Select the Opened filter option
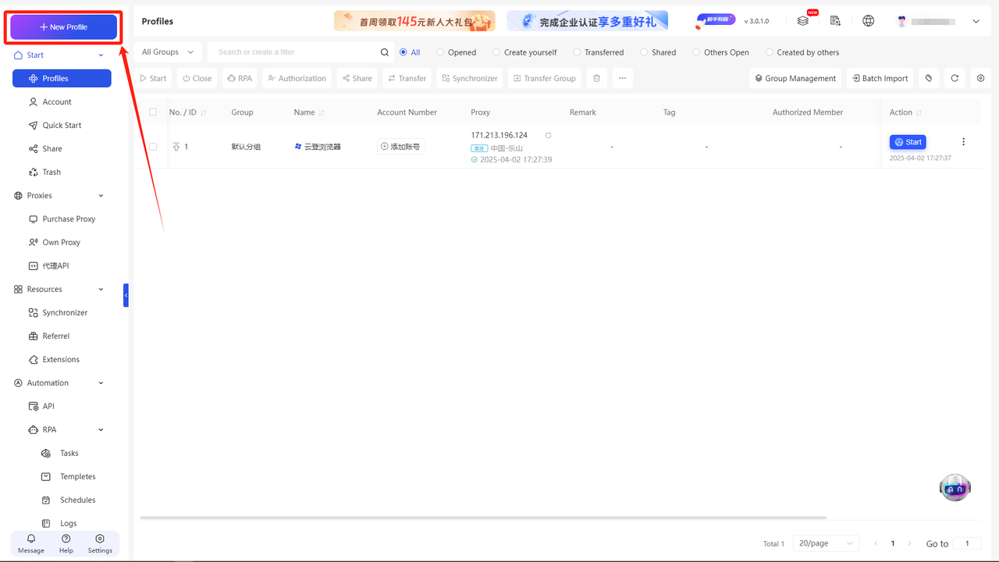Screen dimensions: 999x562 click(x=440, y=52)
